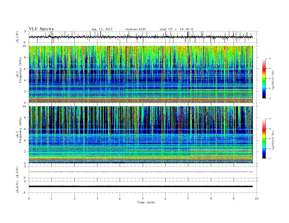Click the start UT = 14:30:0 label
This screenshot has width=289, height=223.
point(176,29)
